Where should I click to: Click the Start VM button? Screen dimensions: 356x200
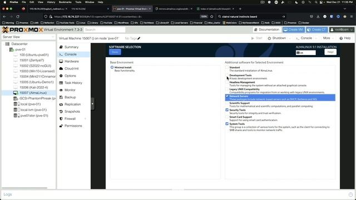pos(257,38)
